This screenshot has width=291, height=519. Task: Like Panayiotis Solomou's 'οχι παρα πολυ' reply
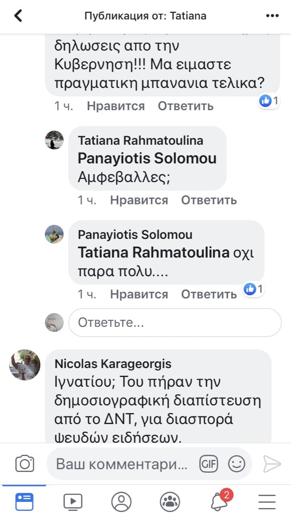(x=139, y=294)
